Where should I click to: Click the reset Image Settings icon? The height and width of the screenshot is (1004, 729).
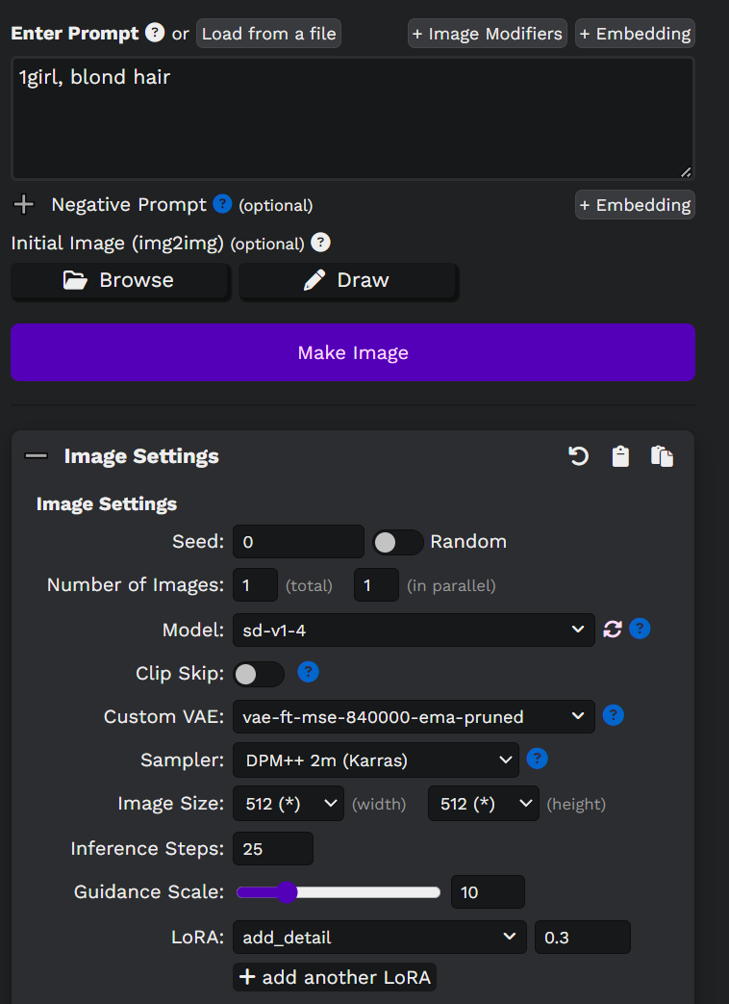578,456
